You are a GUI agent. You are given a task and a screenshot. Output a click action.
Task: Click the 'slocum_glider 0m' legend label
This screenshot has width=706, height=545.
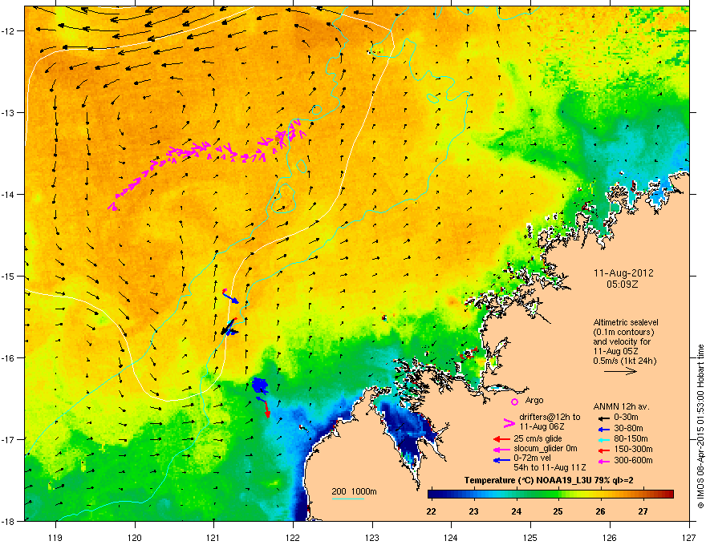(x=546, y=449)
